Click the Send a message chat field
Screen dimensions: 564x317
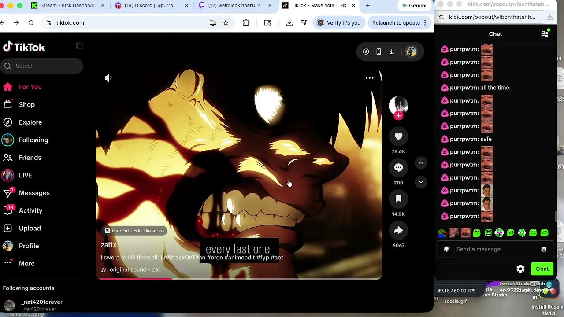pyautogui.click(x=496, y=249)
